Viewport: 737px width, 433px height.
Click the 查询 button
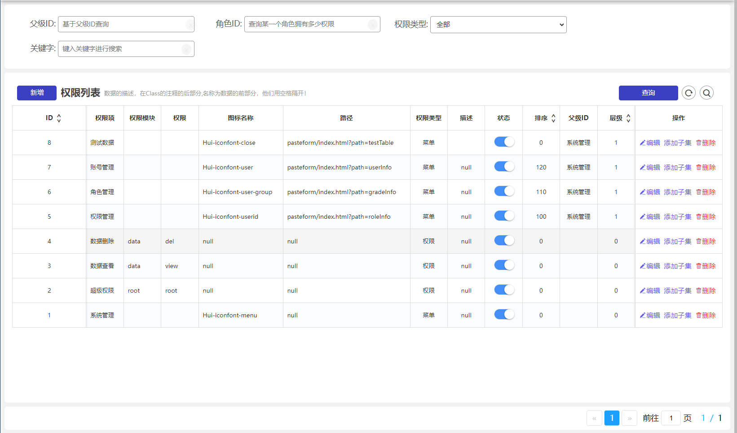[648, 93]
